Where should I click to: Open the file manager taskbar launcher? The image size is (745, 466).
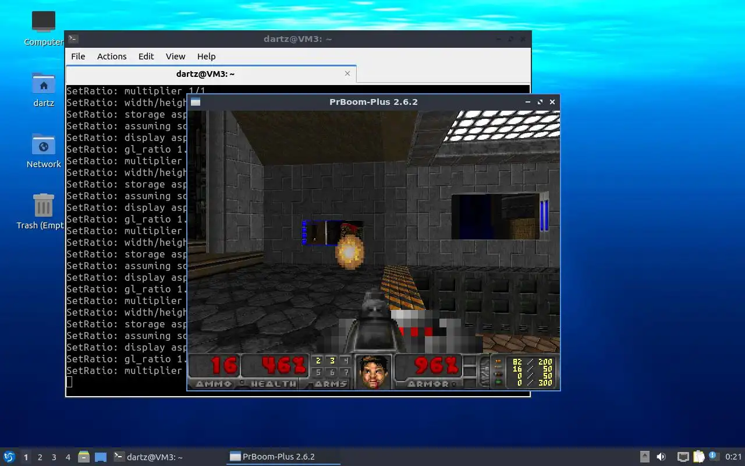pyautogui.click(x=84, y=457)
